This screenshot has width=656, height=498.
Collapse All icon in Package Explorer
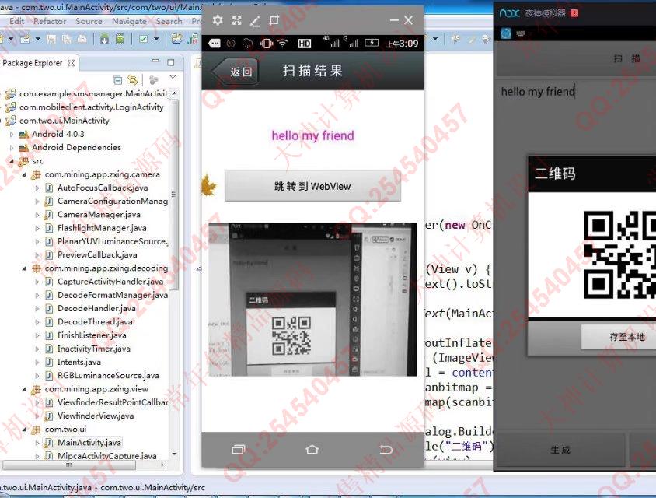(118, 79)
